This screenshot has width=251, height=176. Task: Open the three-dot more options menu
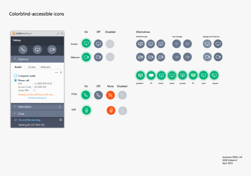pyautogui.click(x=57, y=72)
